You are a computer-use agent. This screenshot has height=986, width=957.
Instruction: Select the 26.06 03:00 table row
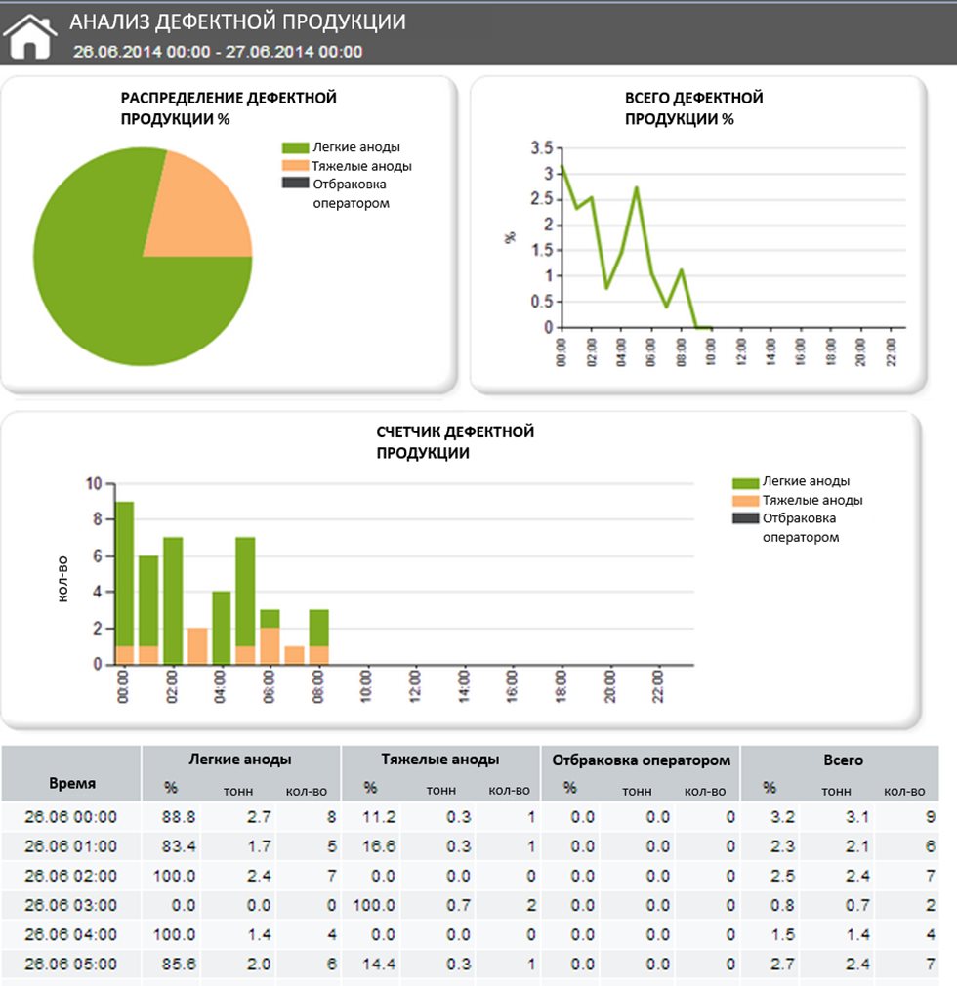point(70,905)
